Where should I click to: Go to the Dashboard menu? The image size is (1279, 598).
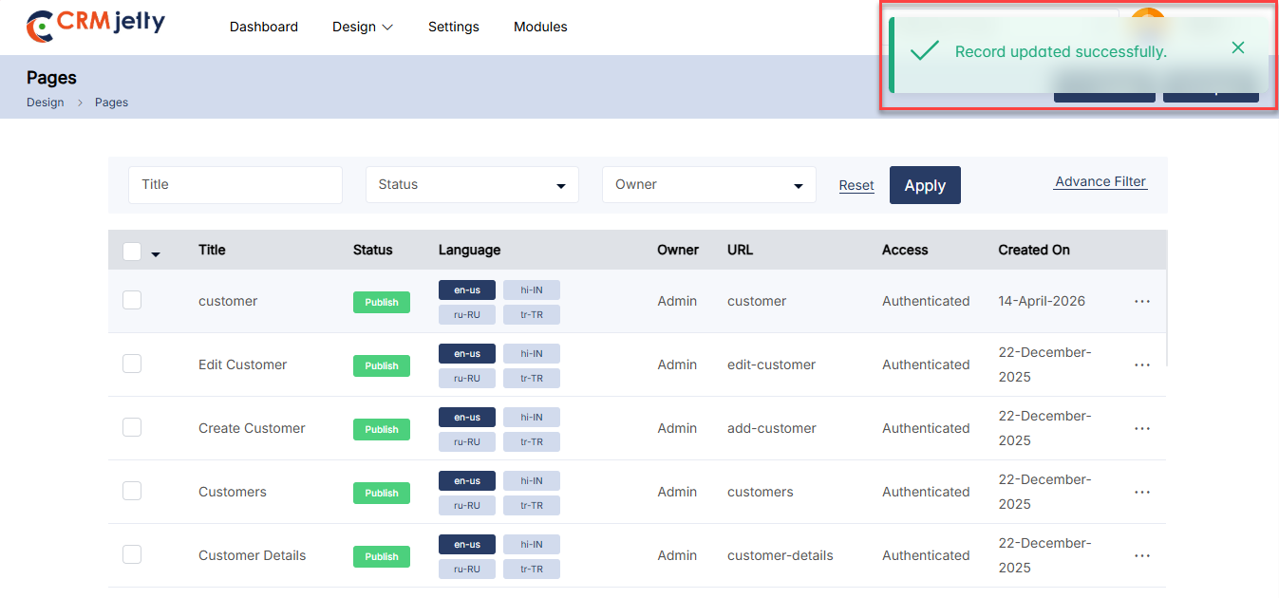264,27
